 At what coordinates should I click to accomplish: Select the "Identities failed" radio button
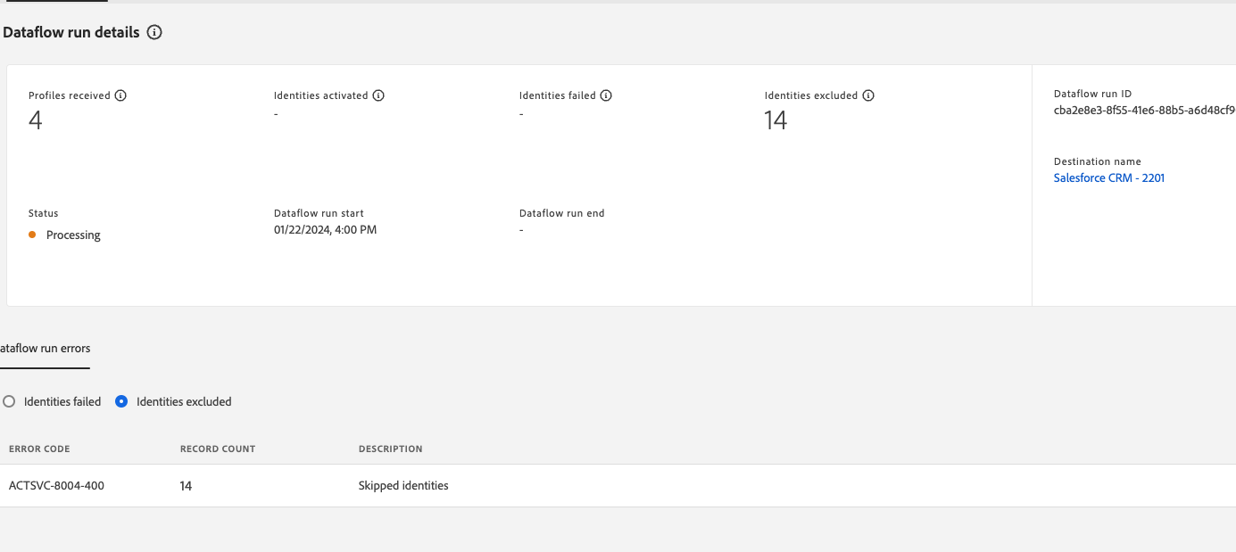click(9, 401)
